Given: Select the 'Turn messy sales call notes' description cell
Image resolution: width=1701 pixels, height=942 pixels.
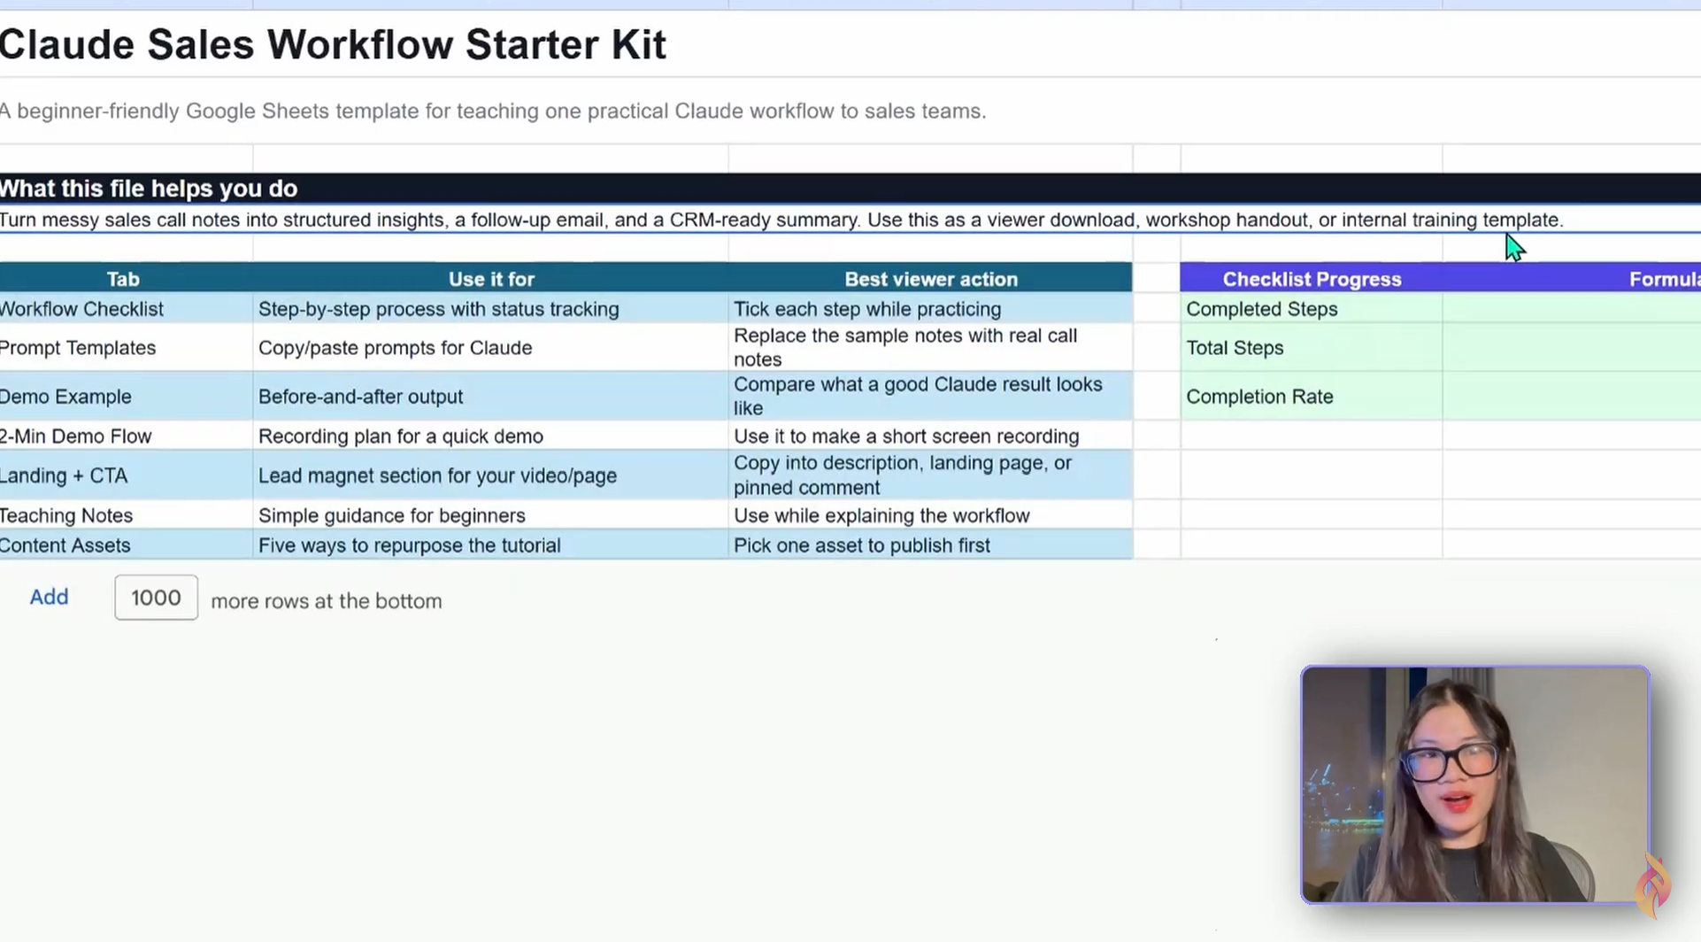Looking at the screenshot, I should coord(850,220).
